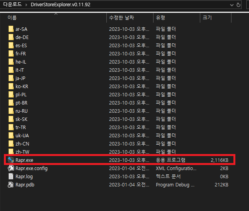Click the pt-BR folder icon
The image size is (249, 211).
pos(11,103)
